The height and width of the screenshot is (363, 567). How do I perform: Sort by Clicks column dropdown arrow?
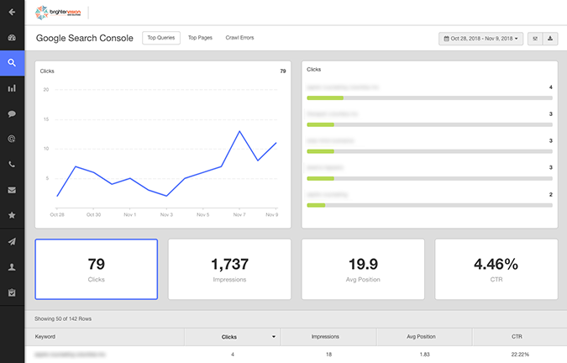pos(274,337)
